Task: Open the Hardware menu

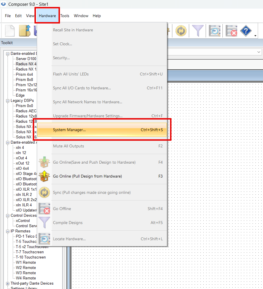Action: [47, 16]
